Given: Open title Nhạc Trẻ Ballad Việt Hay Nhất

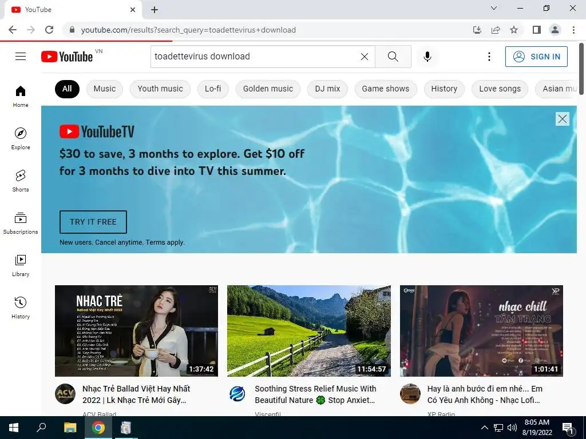Looking at the screenshot, I should 136,394.
